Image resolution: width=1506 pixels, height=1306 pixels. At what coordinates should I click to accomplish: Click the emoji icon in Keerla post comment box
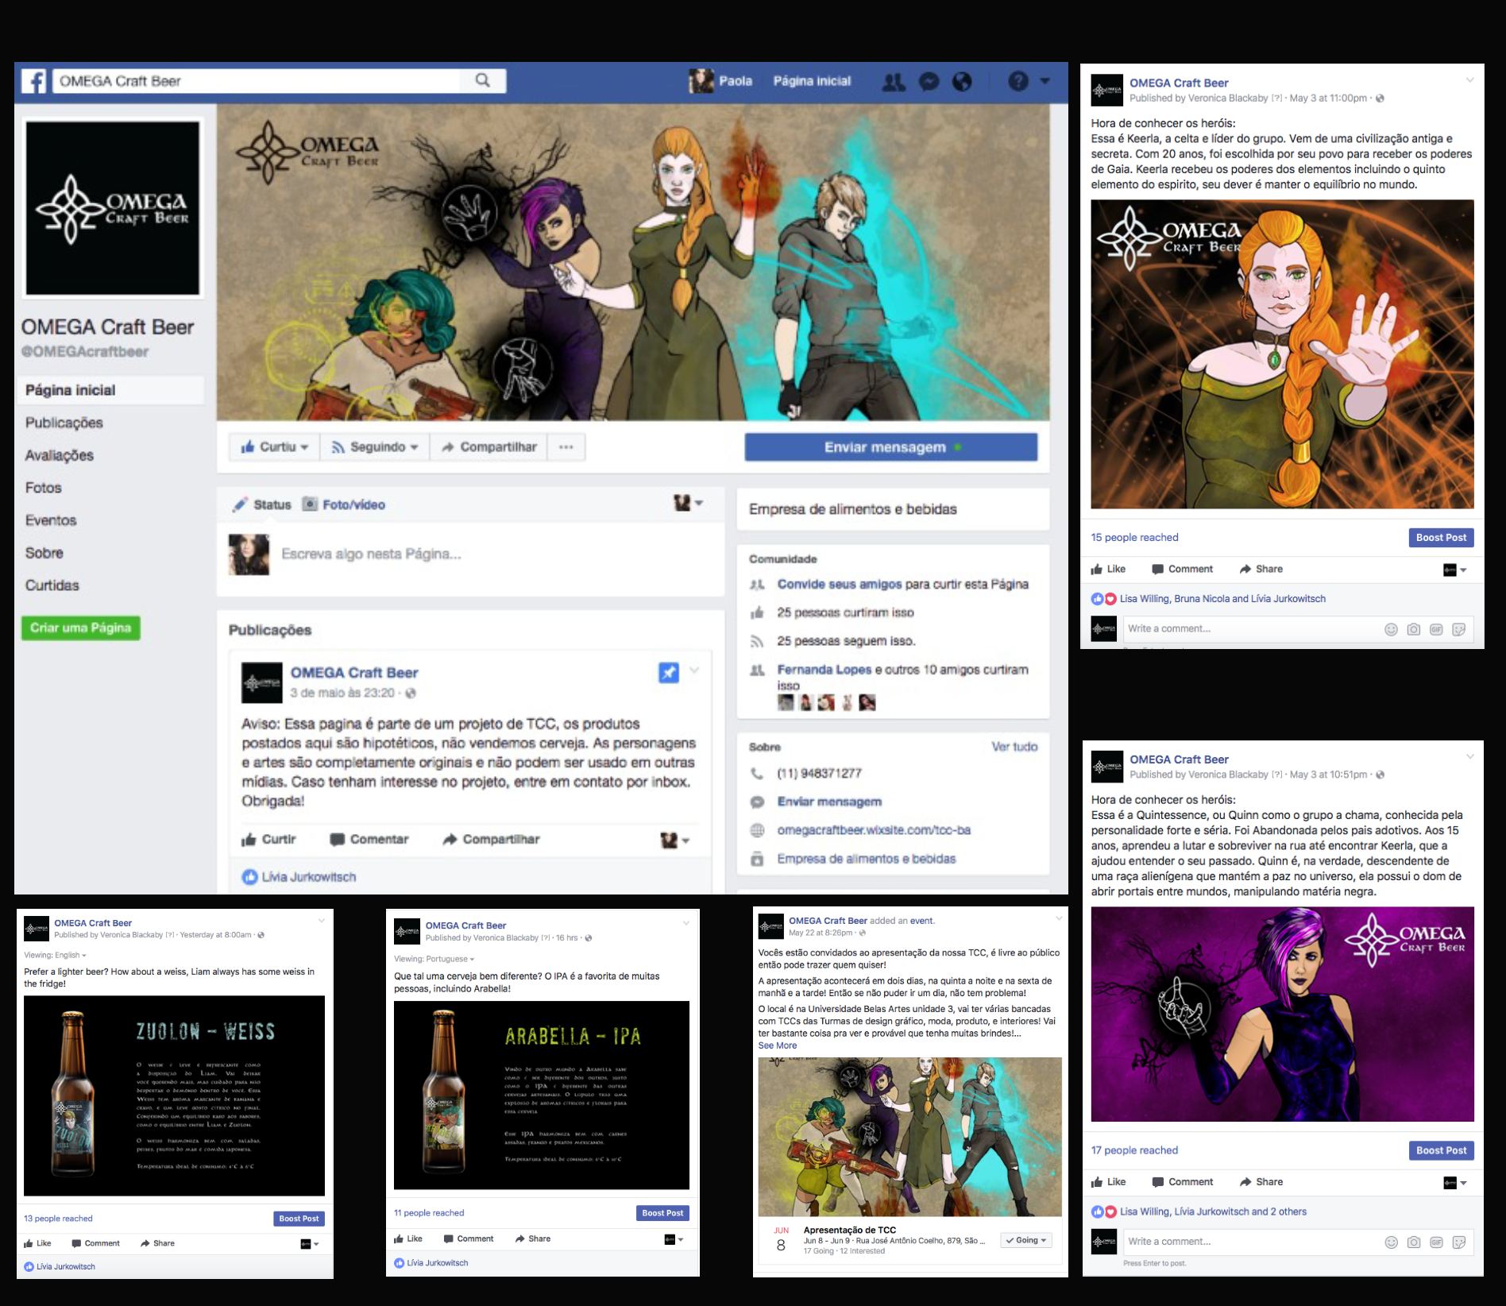tap(1391, 629)
